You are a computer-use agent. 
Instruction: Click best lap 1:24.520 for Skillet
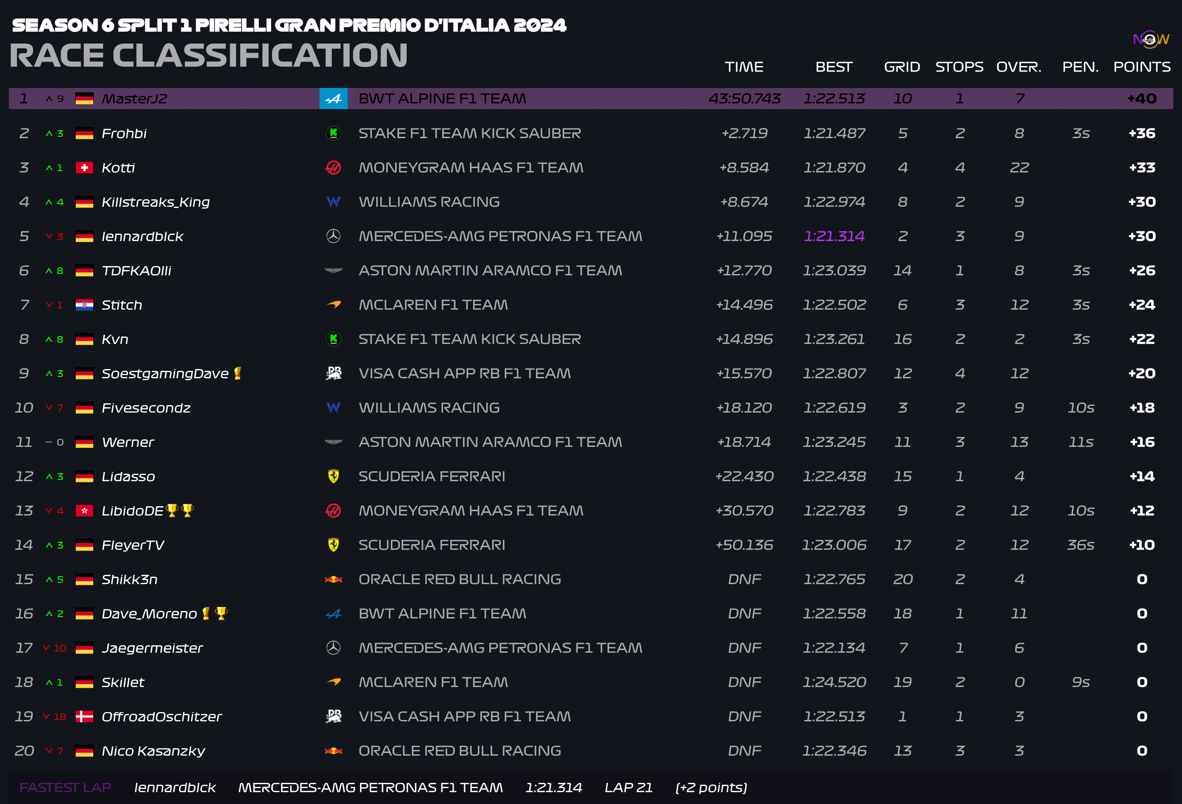[x=834, y=683]
